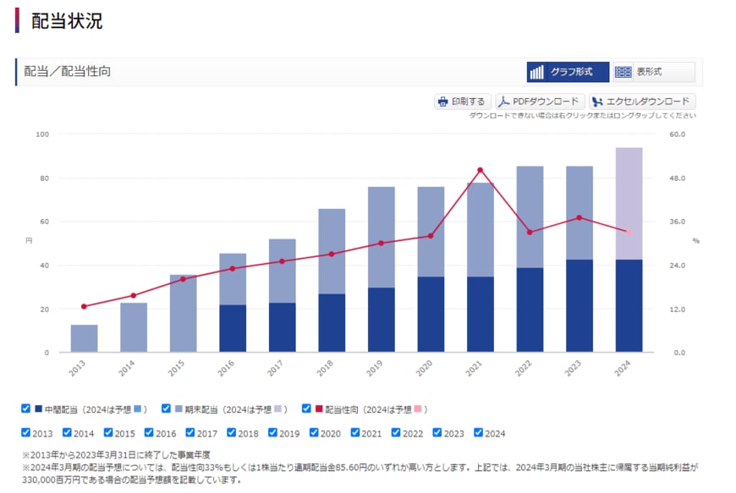Click the bar chart icon in グラフ形式
The height and width of the screenshot is (493, 736).
point(536,72)
